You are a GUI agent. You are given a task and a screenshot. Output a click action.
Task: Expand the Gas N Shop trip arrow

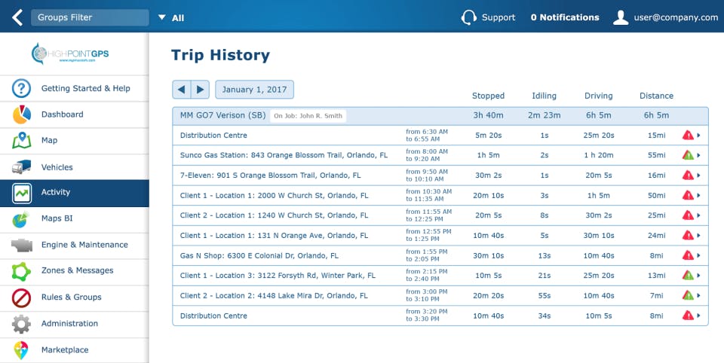point(698,255)
